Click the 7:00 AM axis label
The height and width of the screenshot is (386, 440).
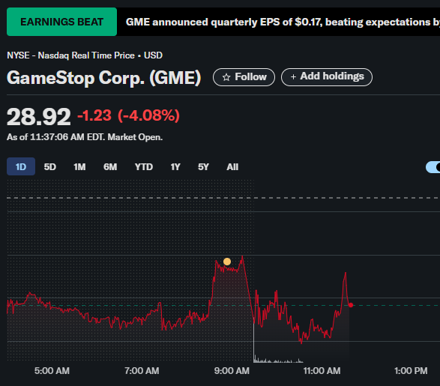tap(142, 371)
